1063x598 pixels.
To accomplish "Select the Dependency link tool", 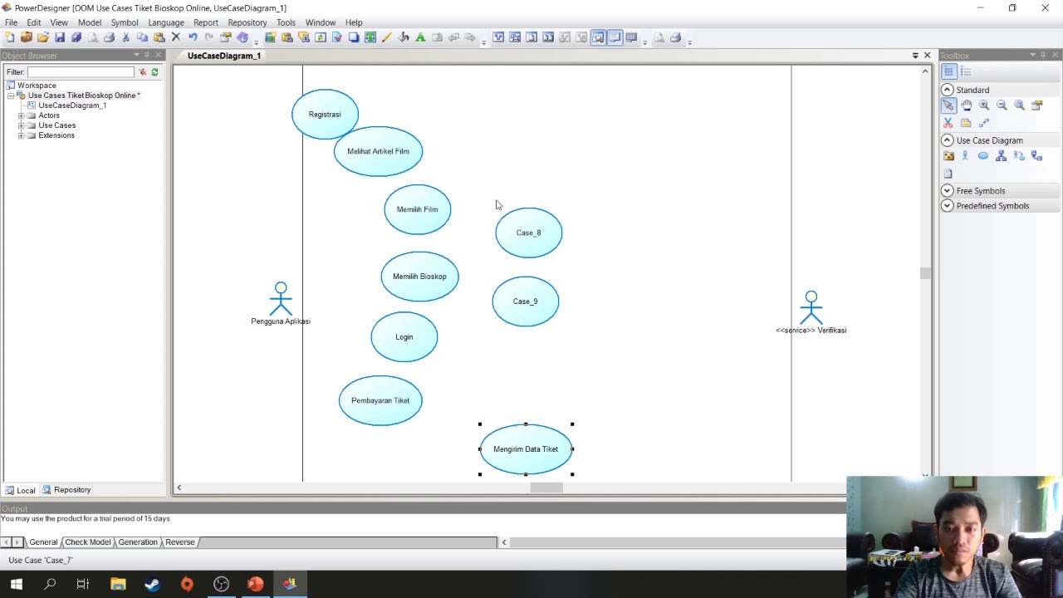I will pyautogui.click(x=1036, y=156).
